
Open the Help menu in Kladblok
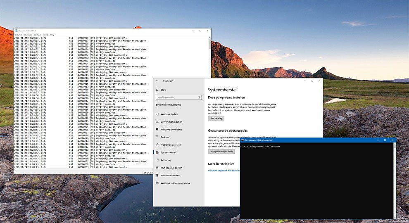point(52,35)
